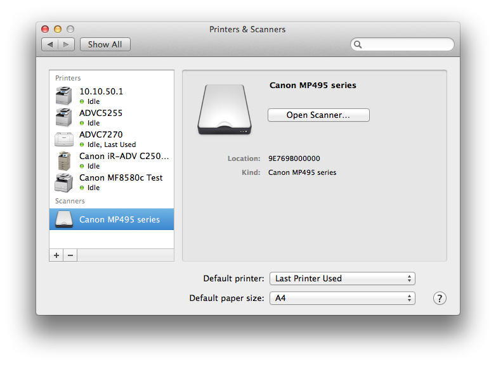
Task: Select the Canon MF8580c Test name
Action: point(121,177)
